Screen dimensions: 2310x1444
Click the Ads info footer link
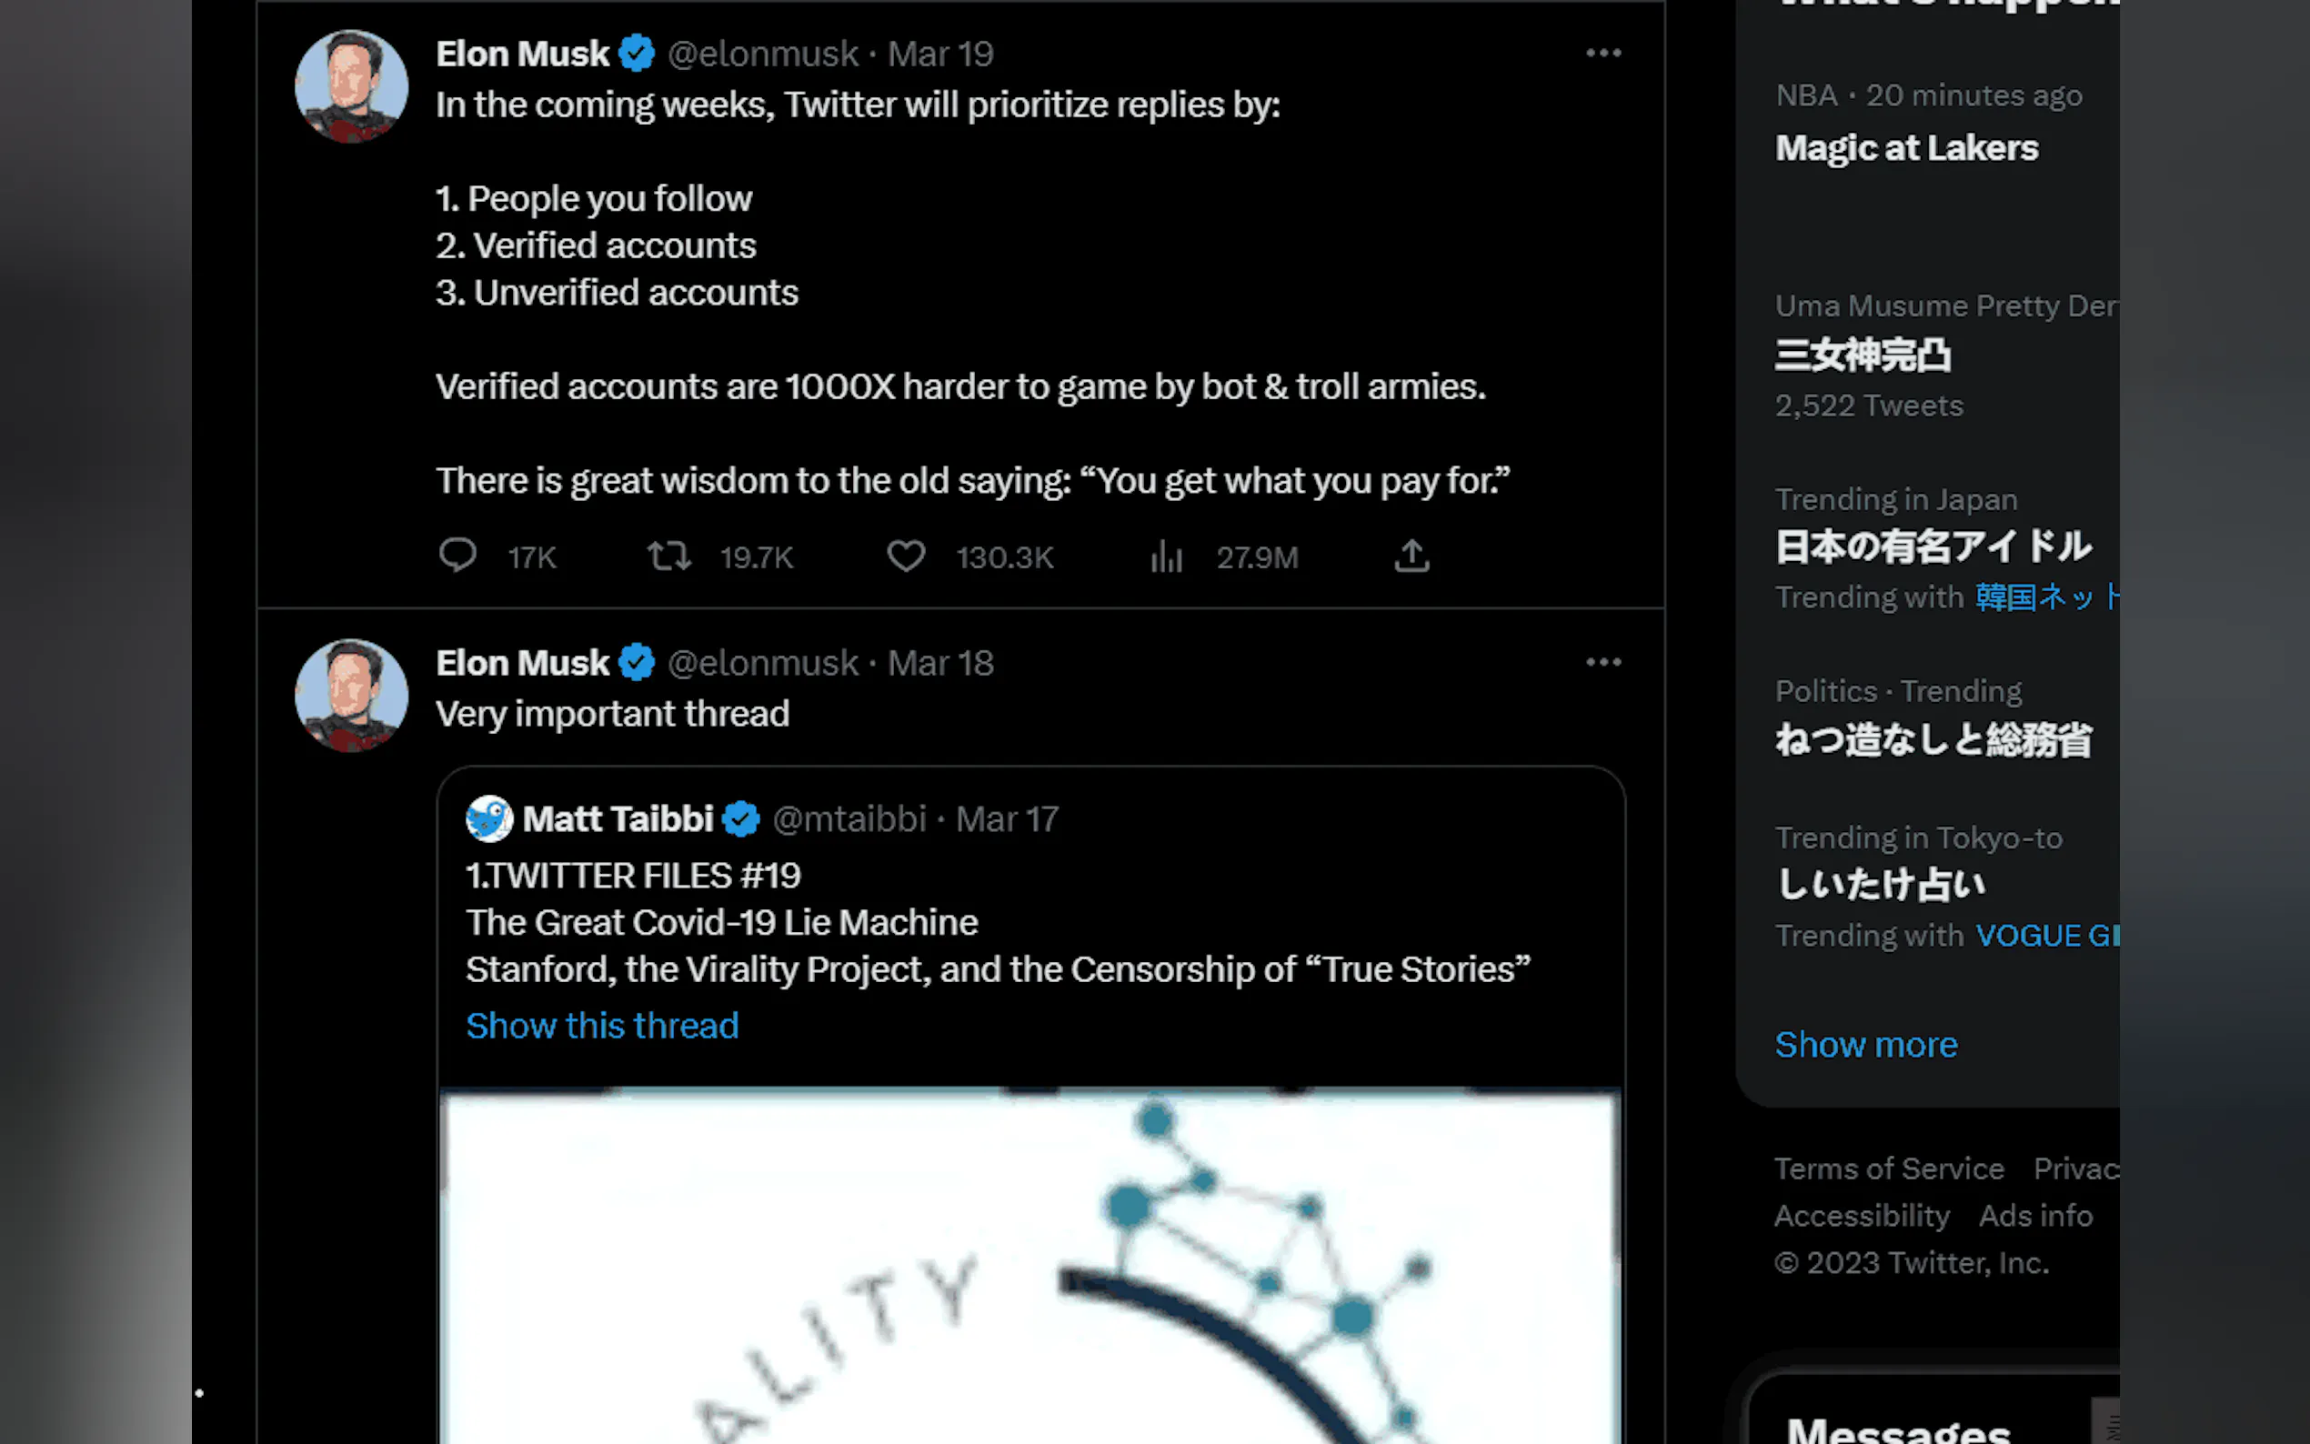[2035, 1216]
